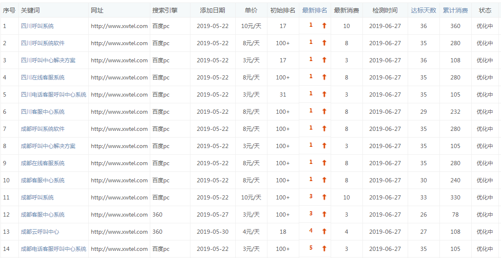
Task: Click the 添加日期 column header
Action: coord(213,10)
